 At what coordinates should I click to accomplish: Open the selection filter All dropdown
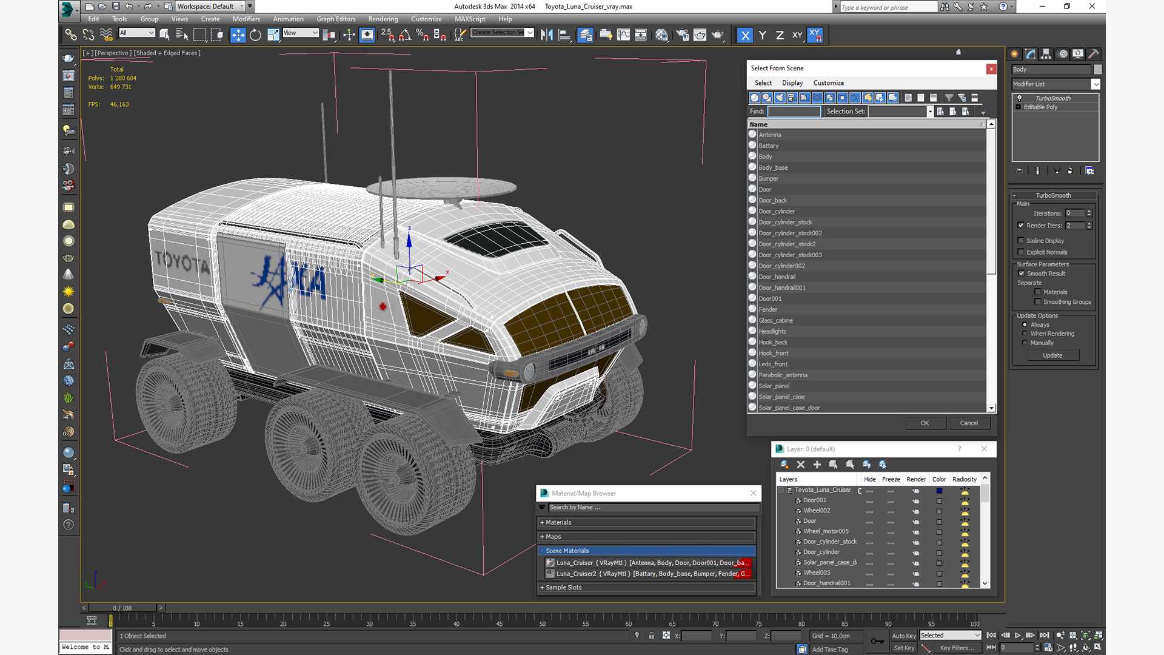pos(137,33)
